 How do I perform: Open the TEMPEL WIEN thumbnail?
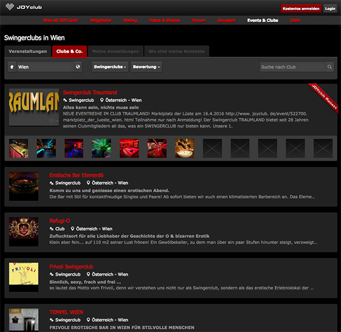pos(24,320)
